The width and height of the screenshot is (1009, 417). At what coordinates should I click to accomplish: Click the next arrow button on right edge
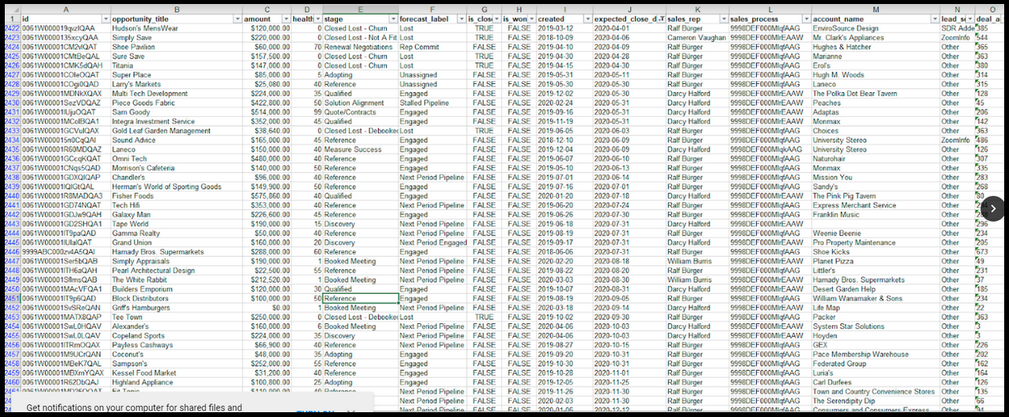[x=992, y=208]
